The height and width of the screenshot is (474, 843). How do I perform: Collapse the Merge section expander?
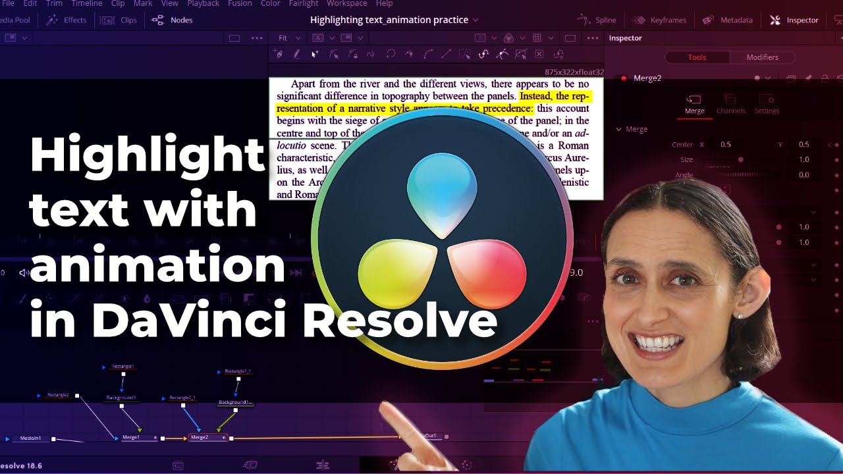click(618, 129)
